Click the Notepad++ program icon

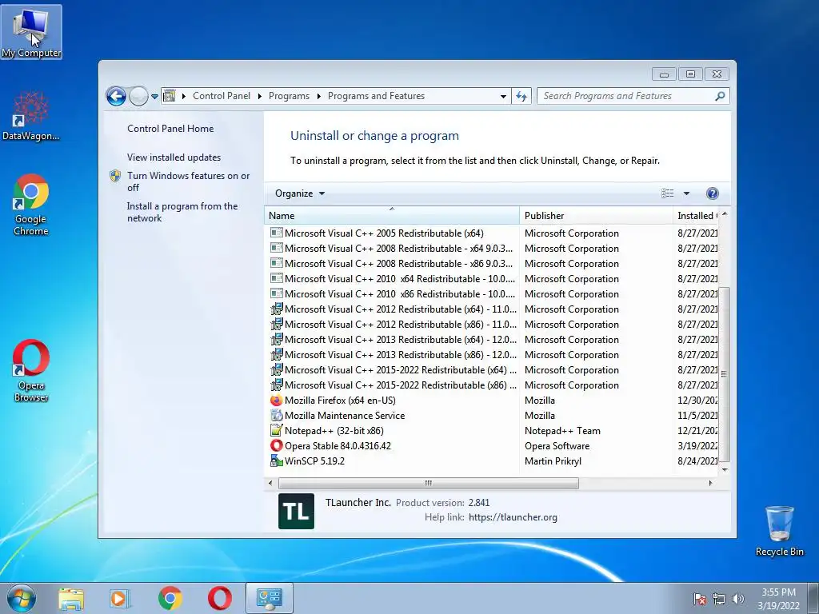[276, 431]
